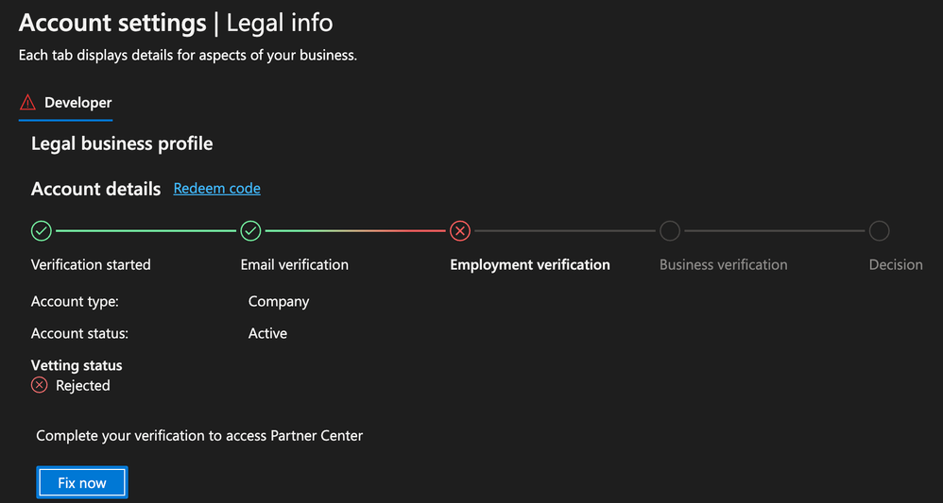Click the Legal business profile heading
Screen dimensions: 943x503
pyautogui.click(x=122, y=144)
